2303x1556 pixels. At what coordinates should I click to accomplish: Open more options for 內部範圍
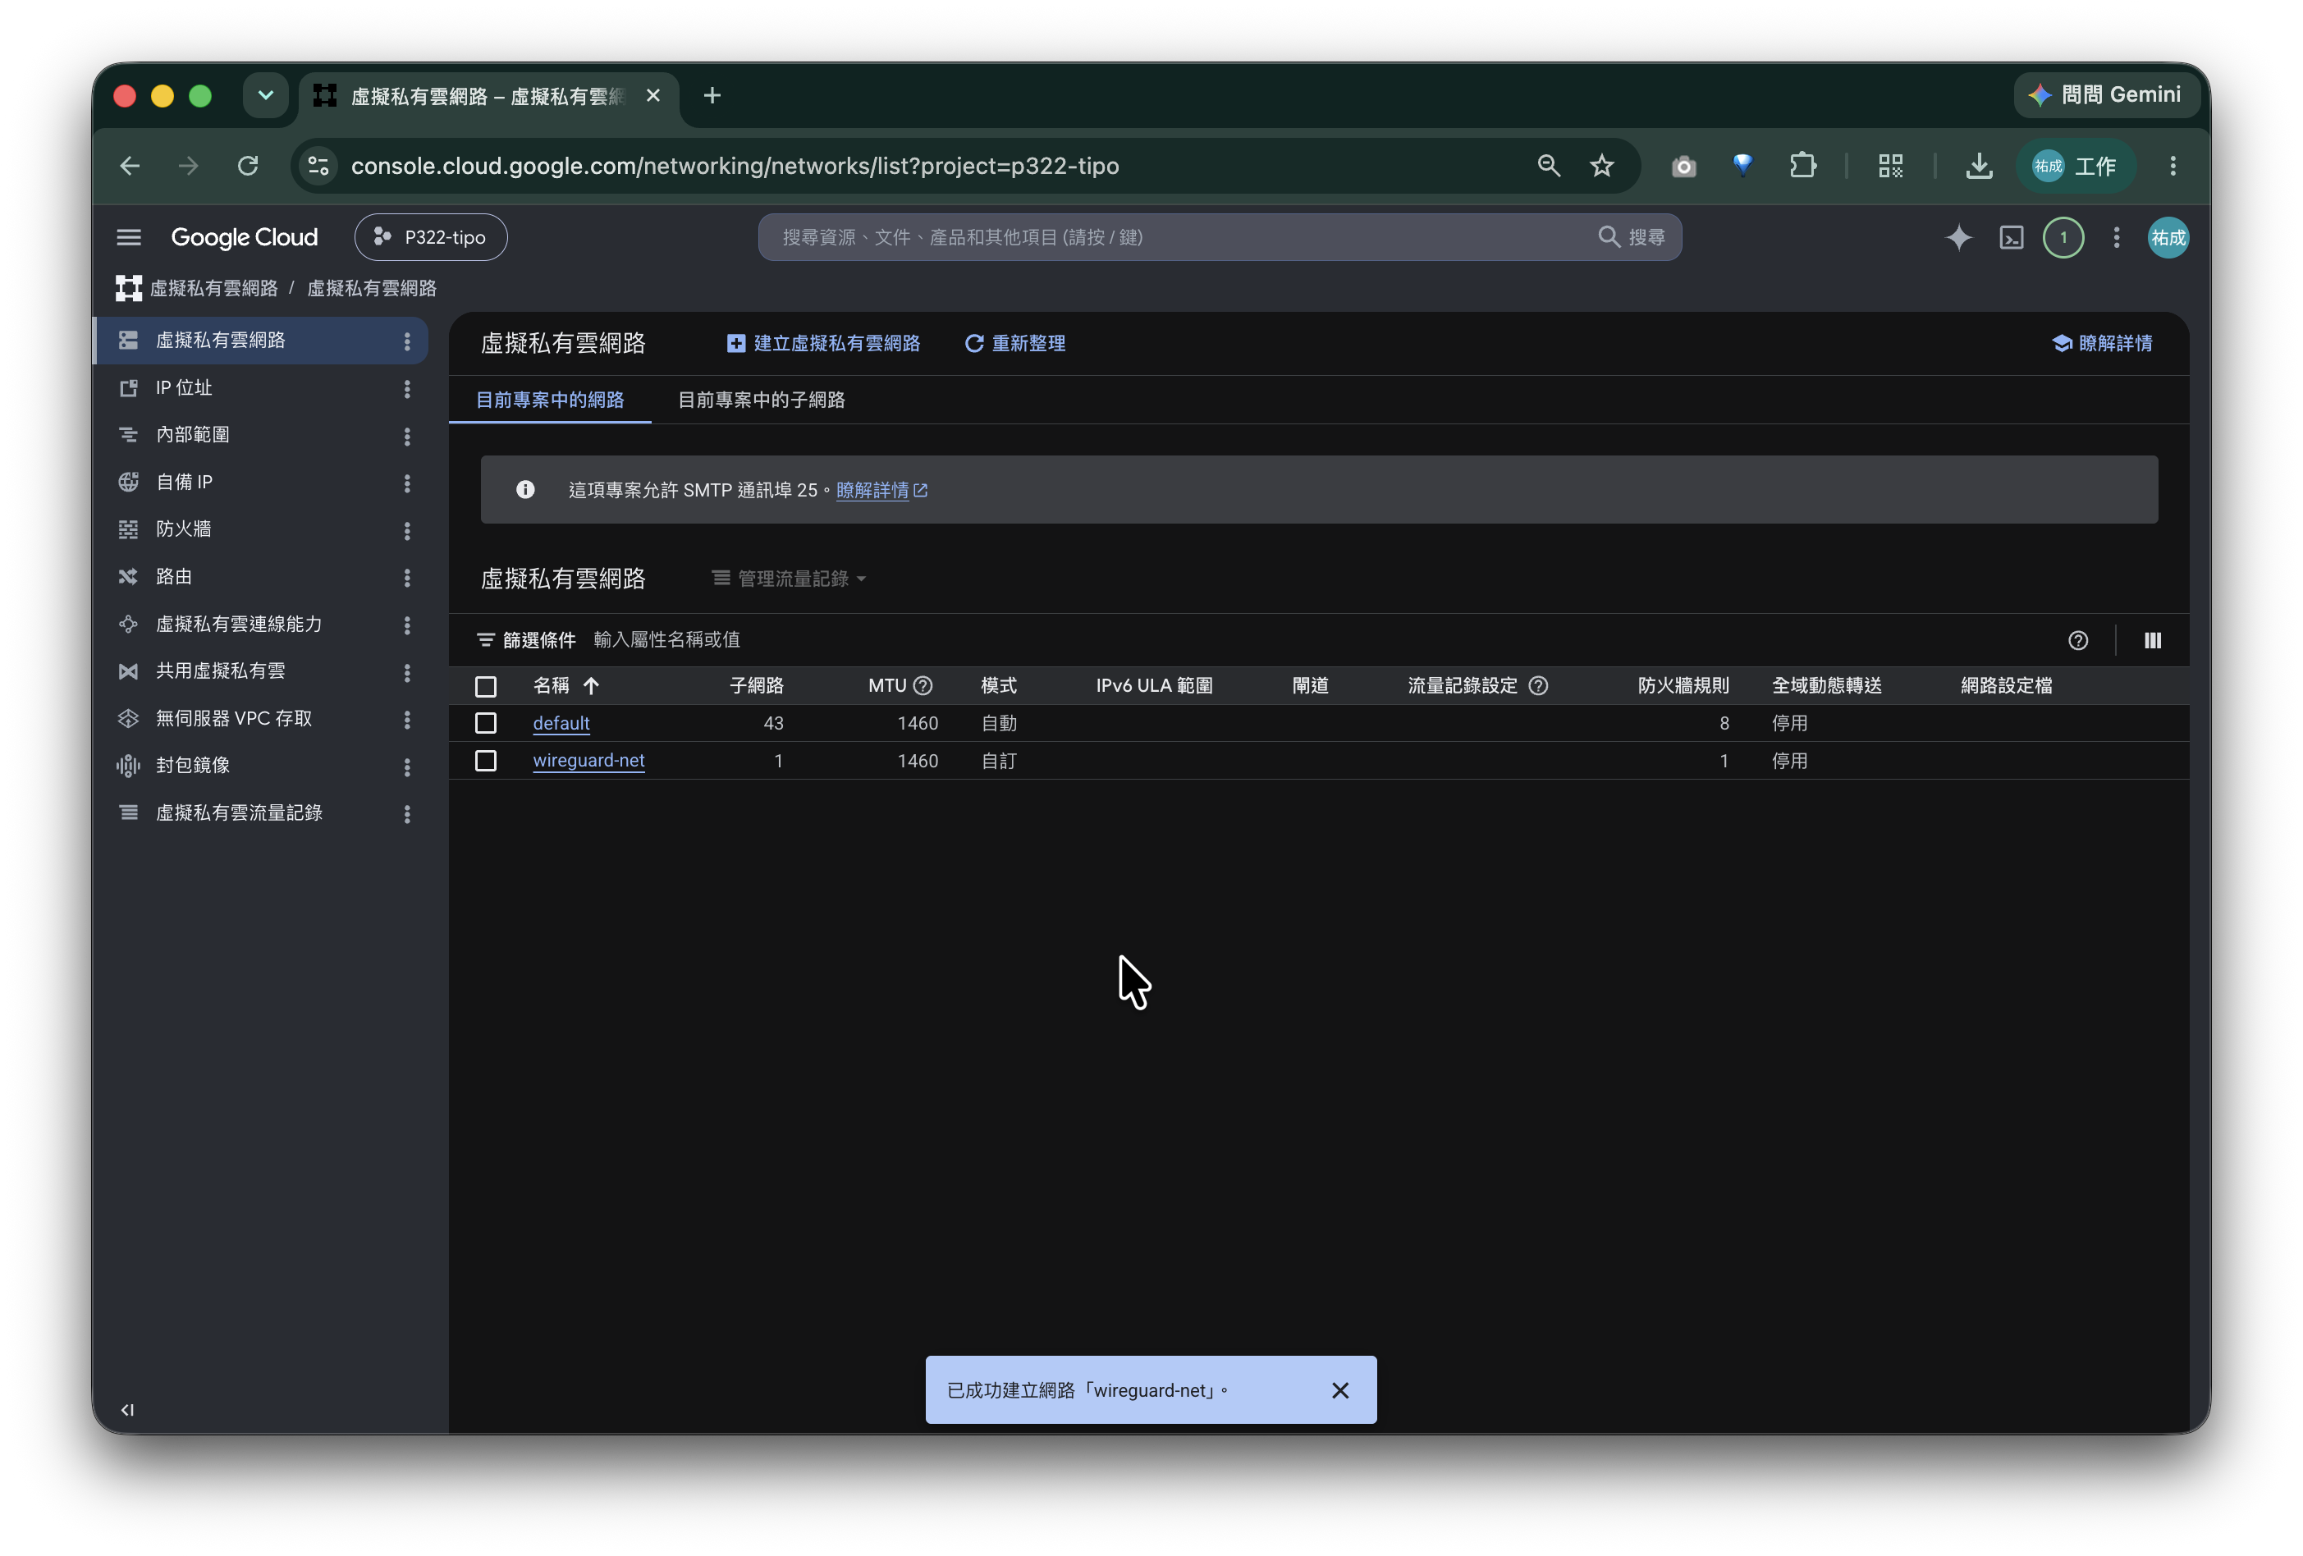(406, 436)
